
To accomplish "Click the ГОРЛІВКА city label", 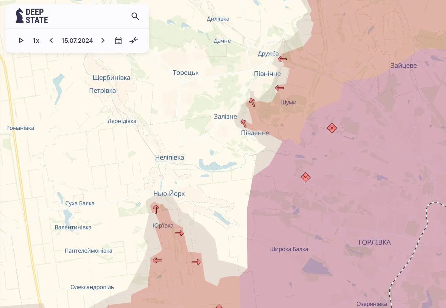I will click(374, 242).
